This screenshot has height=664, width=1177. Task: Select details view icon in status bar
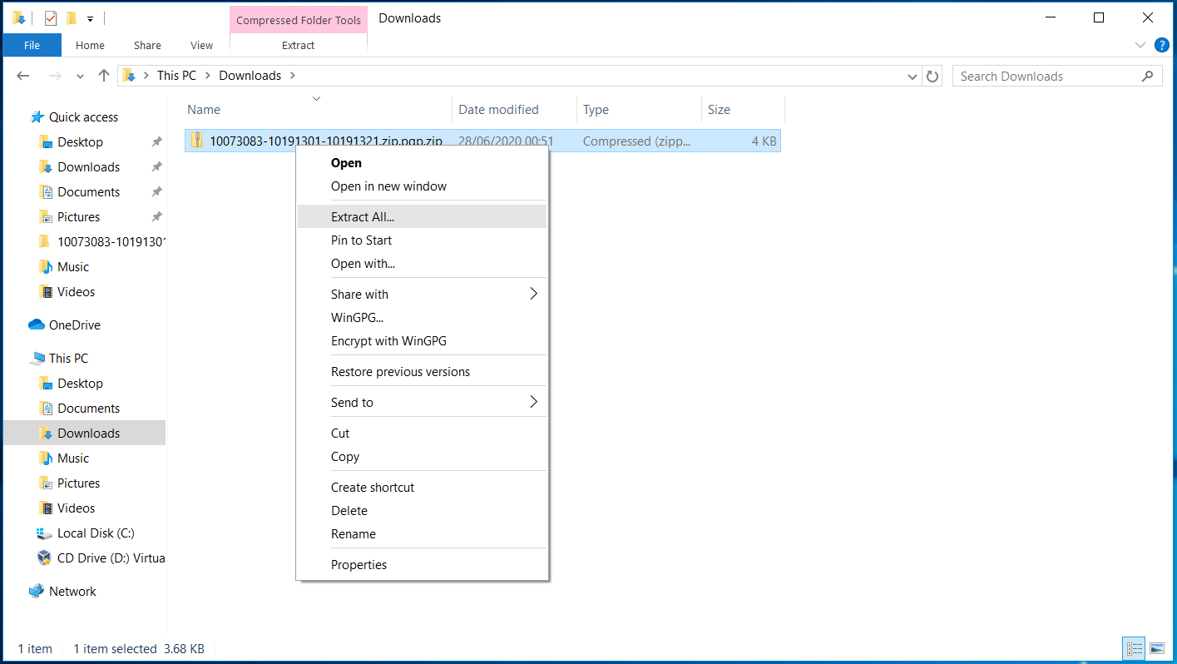1133,648
